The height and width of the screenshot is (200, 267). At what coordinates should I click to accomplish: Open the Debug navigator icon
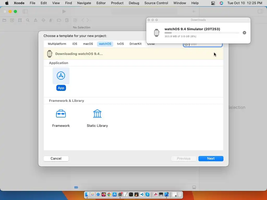pos(51,20)
